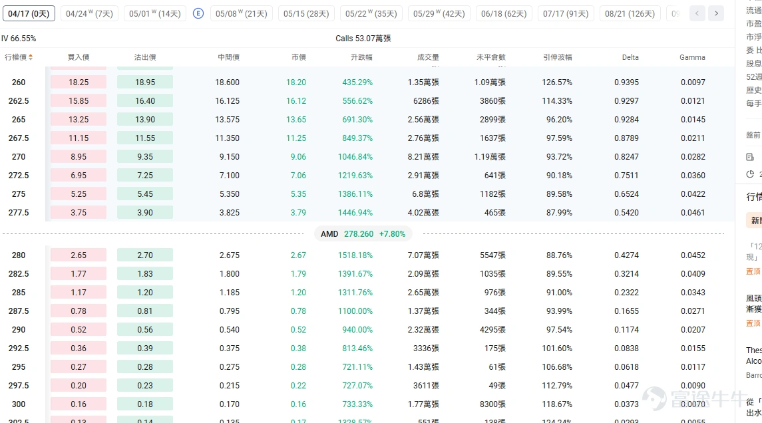Image resolution: width=762 pixels, height=423 pixels.
Task: Select the 05/22 (35天) expiry tab
Action: coord(371,13)
